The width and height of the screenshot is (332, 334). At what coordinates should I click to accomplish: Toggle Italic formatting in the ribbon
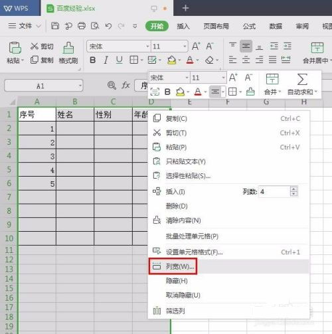tap(106, 60)
